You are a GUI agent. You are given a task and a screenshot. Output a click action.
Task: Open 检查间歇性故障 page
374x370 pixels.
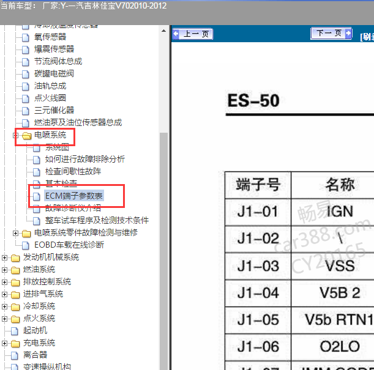[x=73, y=171]
